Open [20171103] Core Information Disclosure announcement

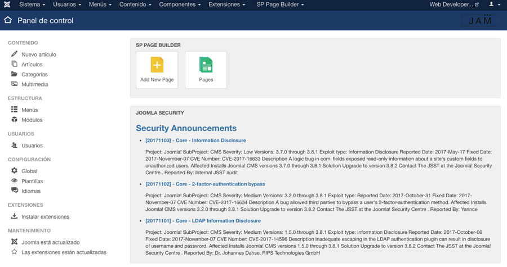pyautogui.click(x=195, y=141)
